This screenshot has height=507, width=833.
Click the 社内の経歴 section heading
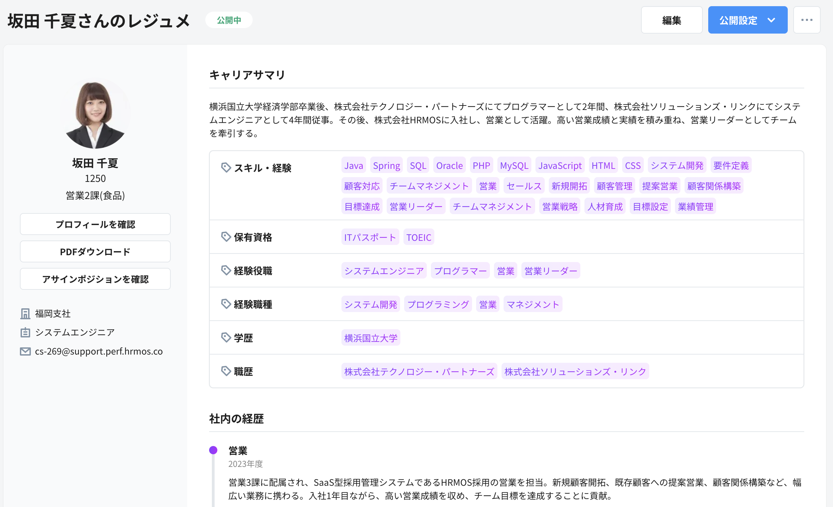coord(237,419)
